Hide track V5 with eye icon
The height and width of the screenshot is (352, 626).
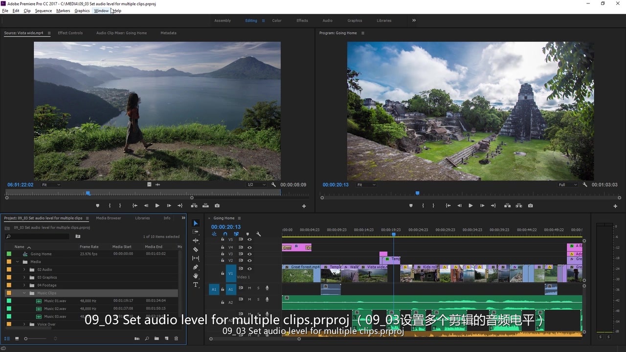pos(249,240)
